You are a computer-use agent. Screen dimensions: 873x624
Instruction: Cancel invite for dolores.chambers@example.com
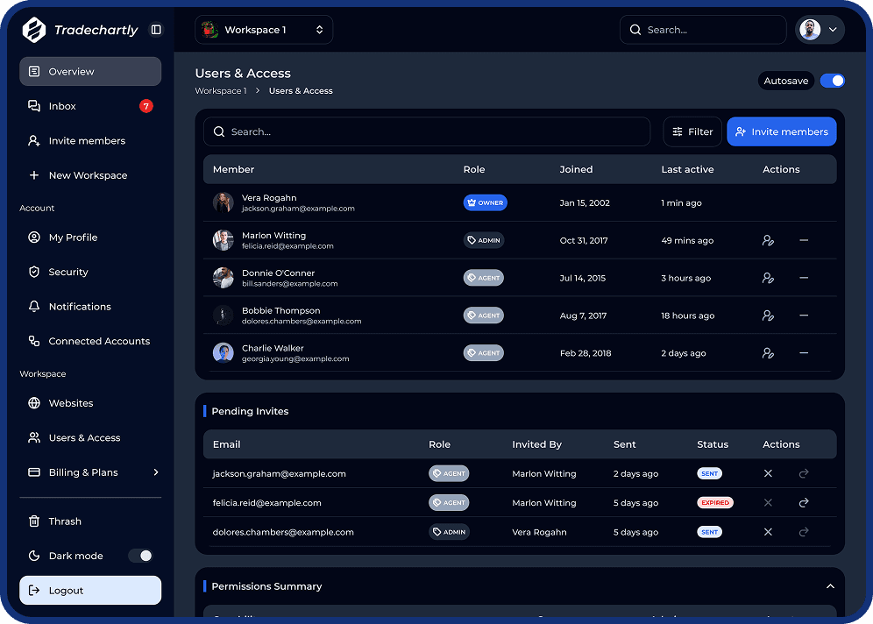point(768,532)
